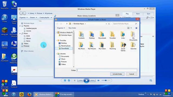Open the Organize menu in Media Player
Image resolution: width=173 pixels, height=97 pixels.
[24, 18]
